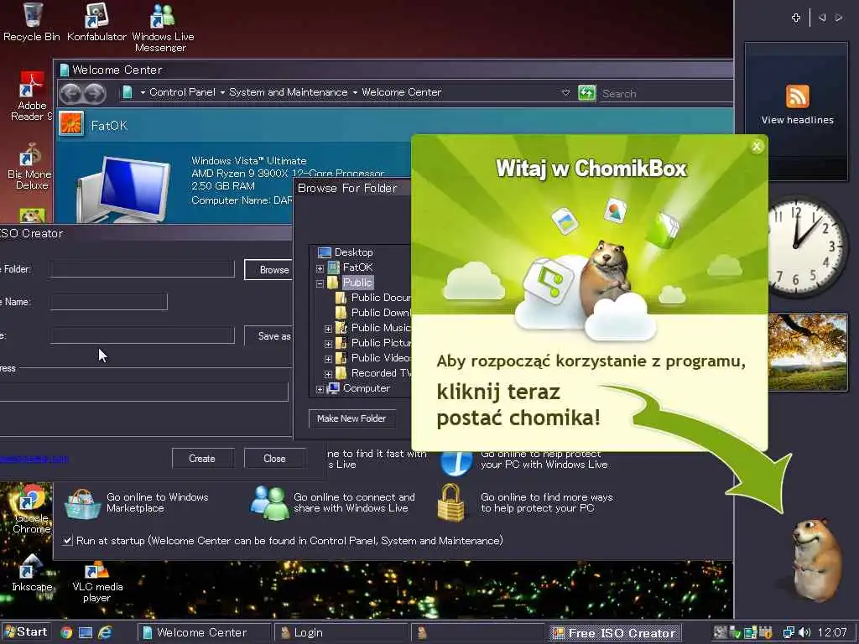Show previous sidebar gadgets page
This screenshot has height=644, width=859.
coord(822,18)
